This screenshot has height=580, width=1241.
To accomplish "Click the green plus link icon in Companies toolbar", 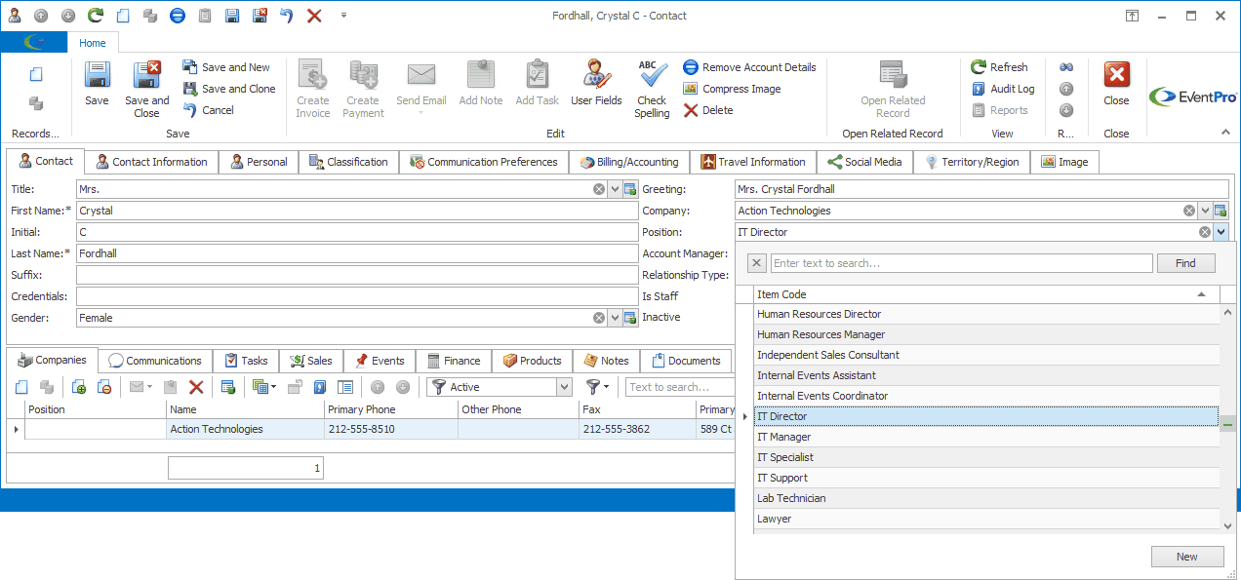I will click(80, 387).
